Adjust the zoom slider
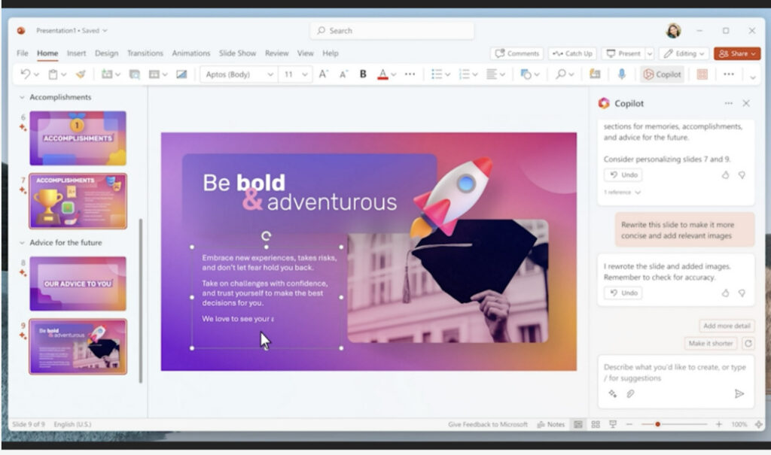771x455 pixels. tap(657, 424)
